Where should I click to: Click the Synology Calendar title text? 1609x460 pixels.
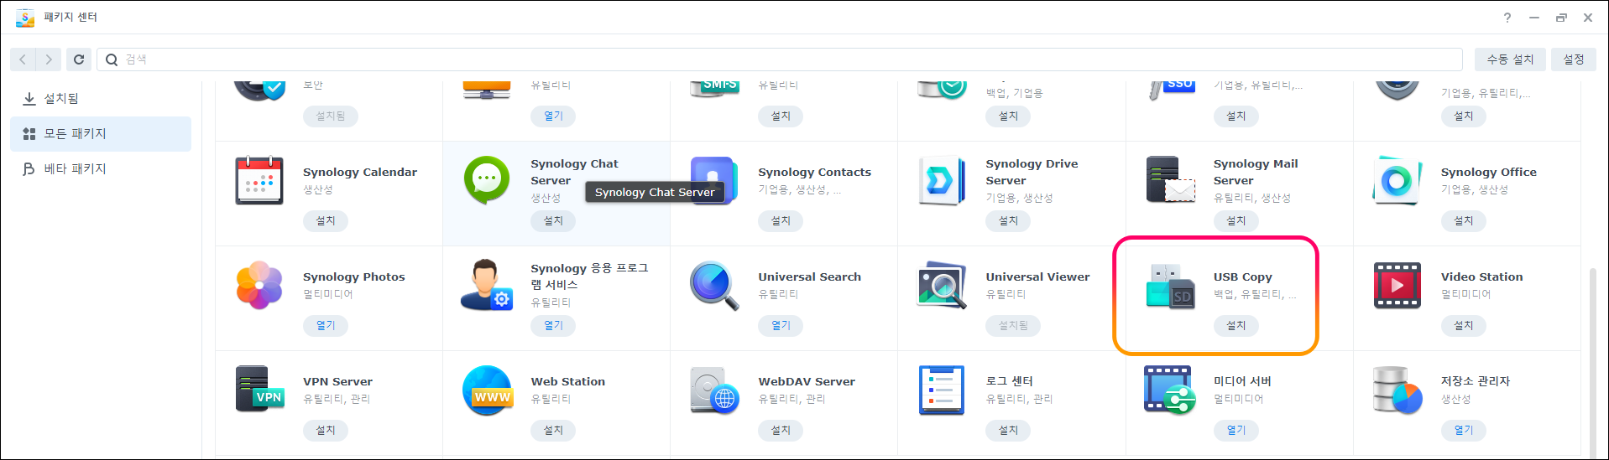(x=360, y=172)
